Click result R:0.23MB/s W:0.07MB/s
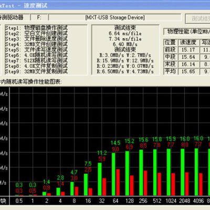 (x=125, y=66)
